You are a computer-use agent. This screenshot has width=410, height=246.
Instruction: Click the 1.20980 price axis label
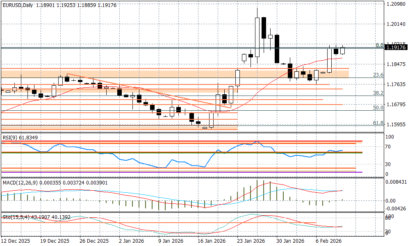click(396, 4)
